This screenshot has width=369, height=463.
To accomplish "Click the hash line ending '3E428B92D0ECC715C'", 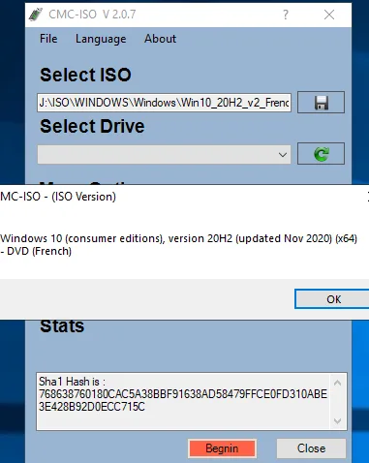I will 92,407.
